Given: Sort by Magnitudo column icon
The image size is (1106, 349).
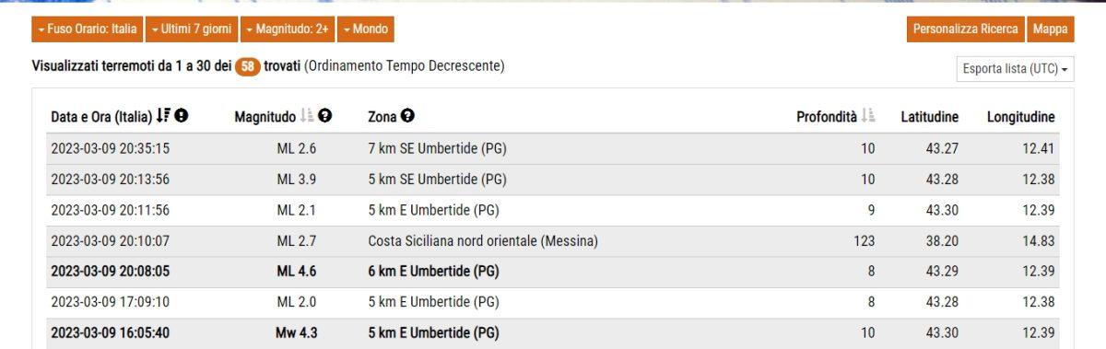Looking at the screenshot, I should (307, 117).
